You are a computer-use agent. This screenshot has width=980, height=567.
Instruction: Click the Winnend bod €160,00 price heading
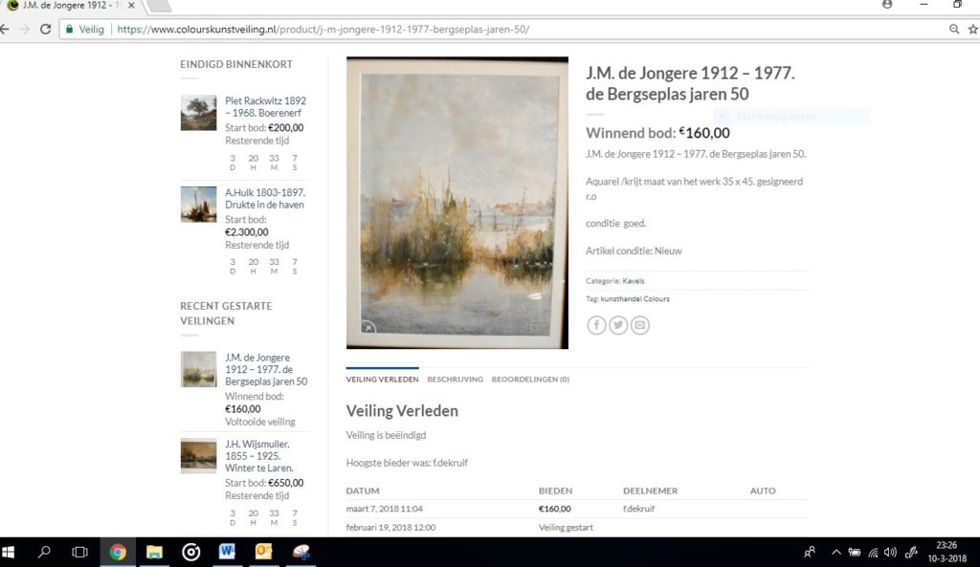click(657, 133)
